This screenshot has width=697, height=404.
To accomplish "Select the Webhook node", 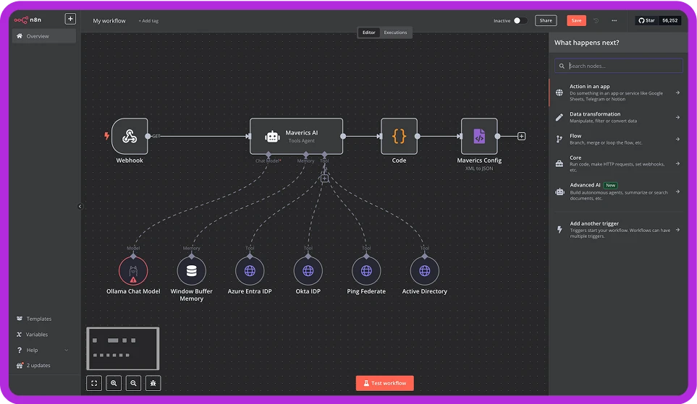I will pyautogui.click(x=130, y=137).
